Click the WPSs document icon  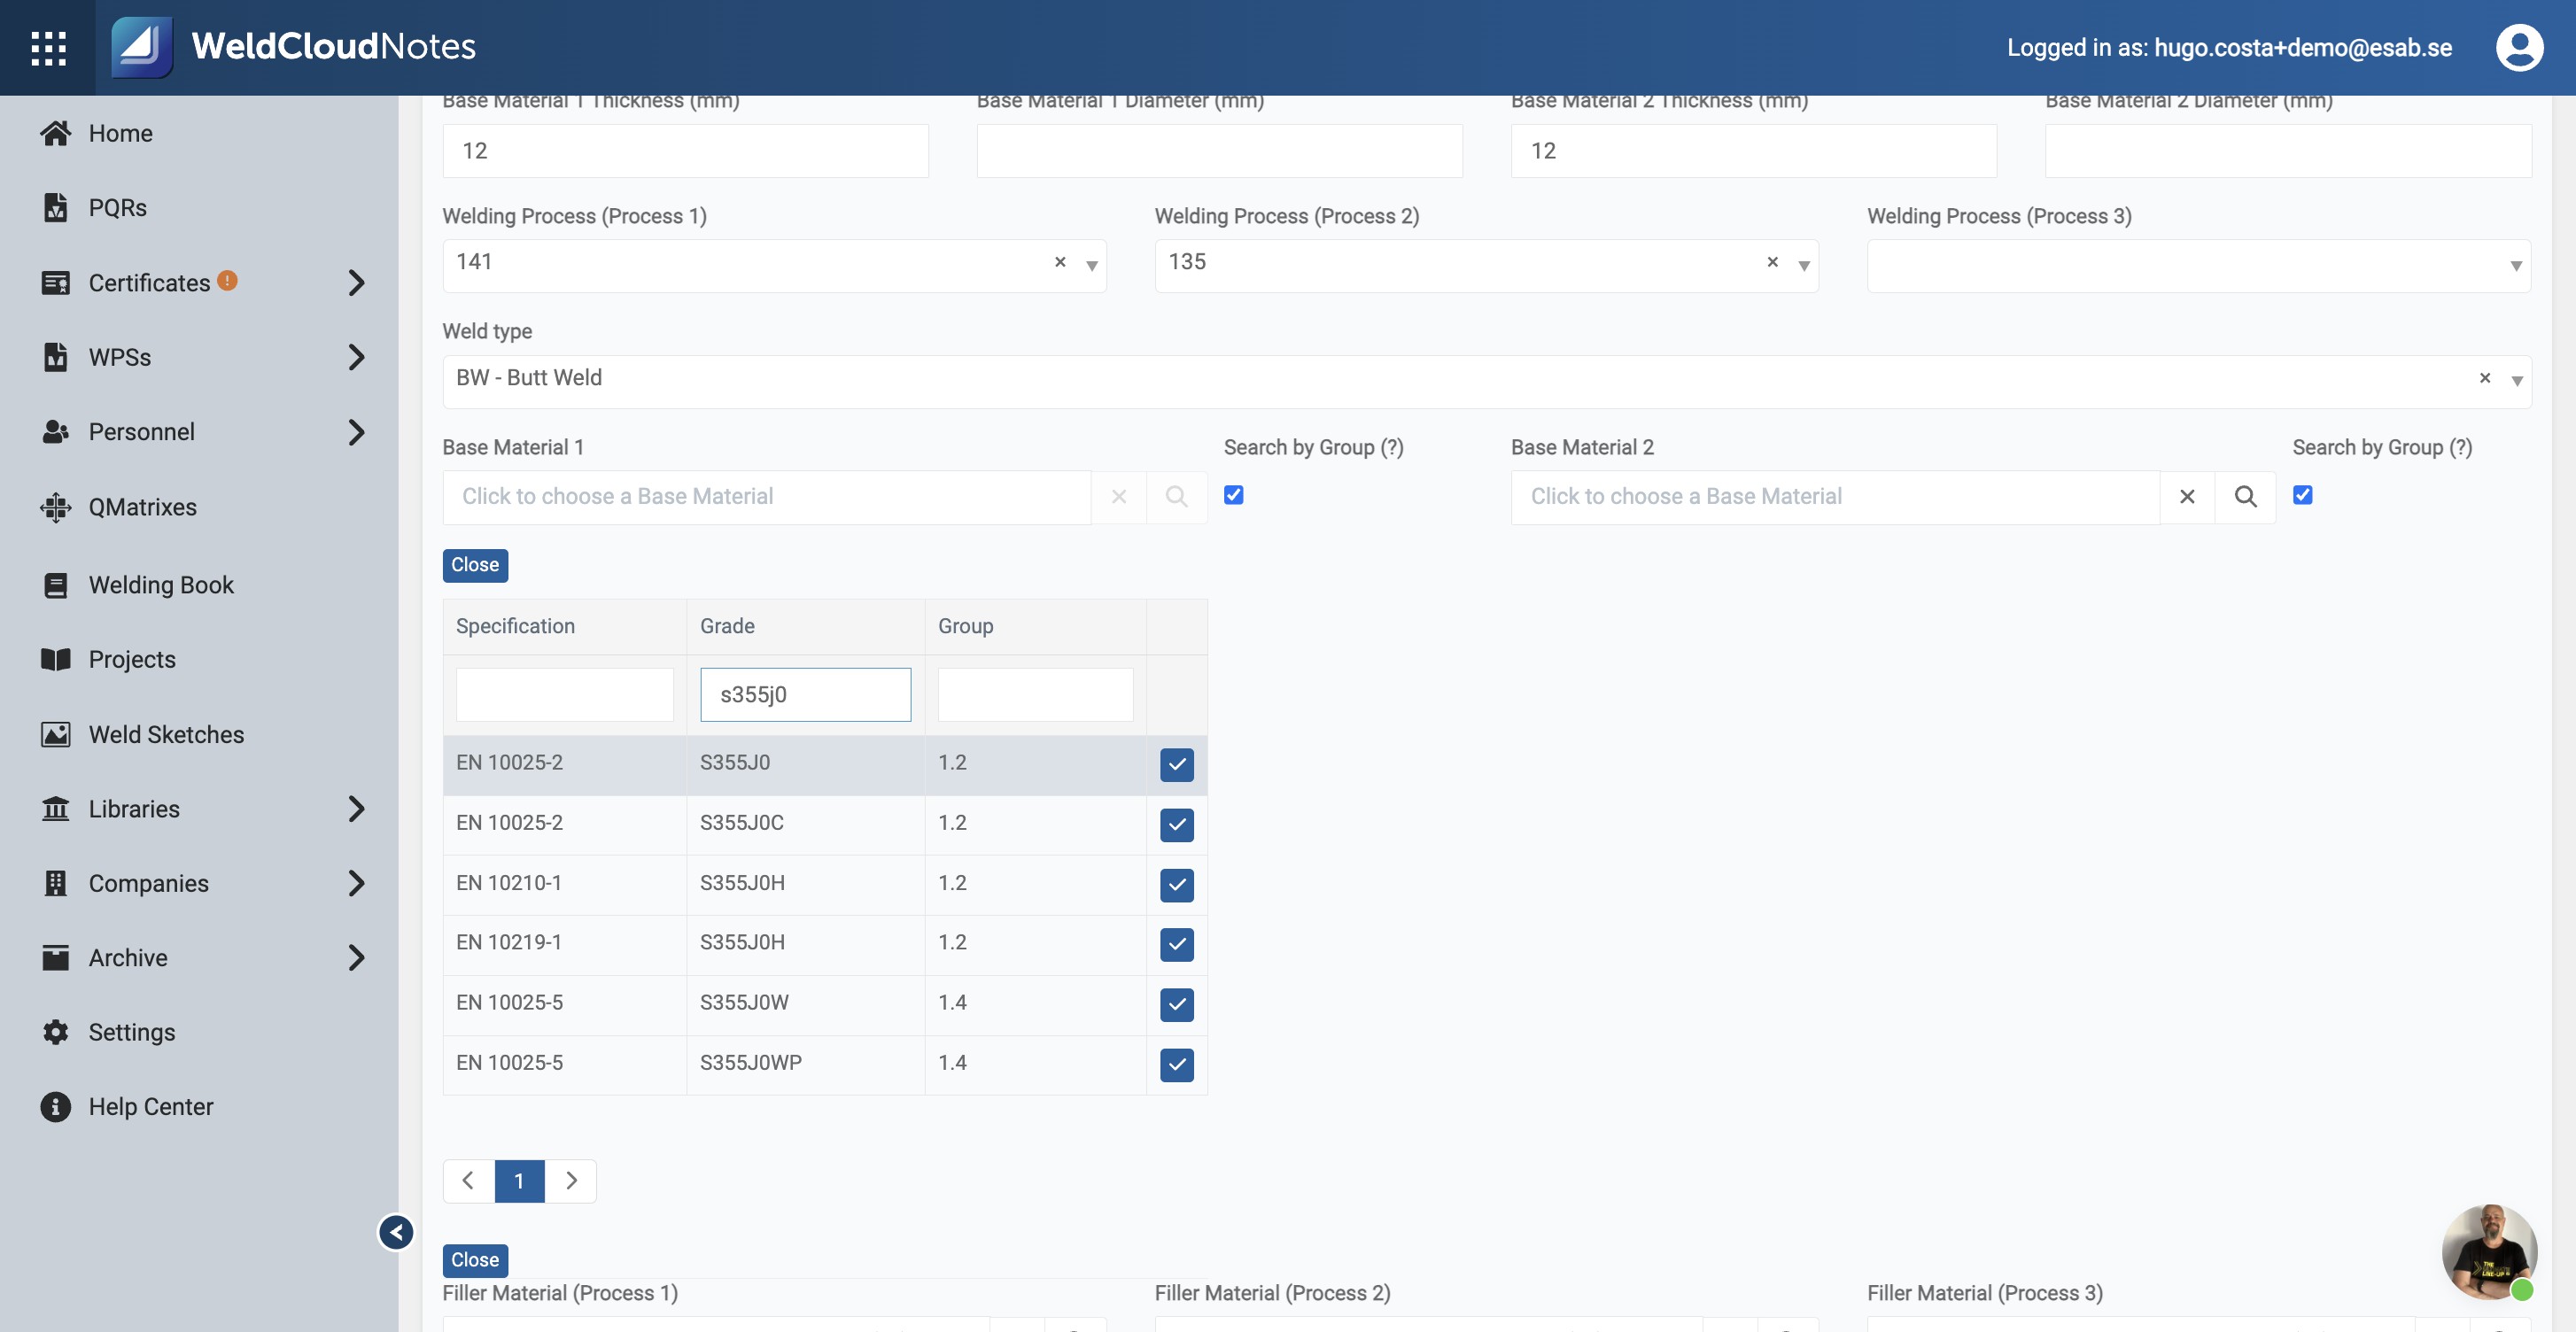[x=56, y=357]
